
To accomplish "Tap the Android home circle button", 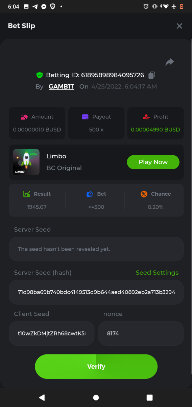I will (96, 398).
